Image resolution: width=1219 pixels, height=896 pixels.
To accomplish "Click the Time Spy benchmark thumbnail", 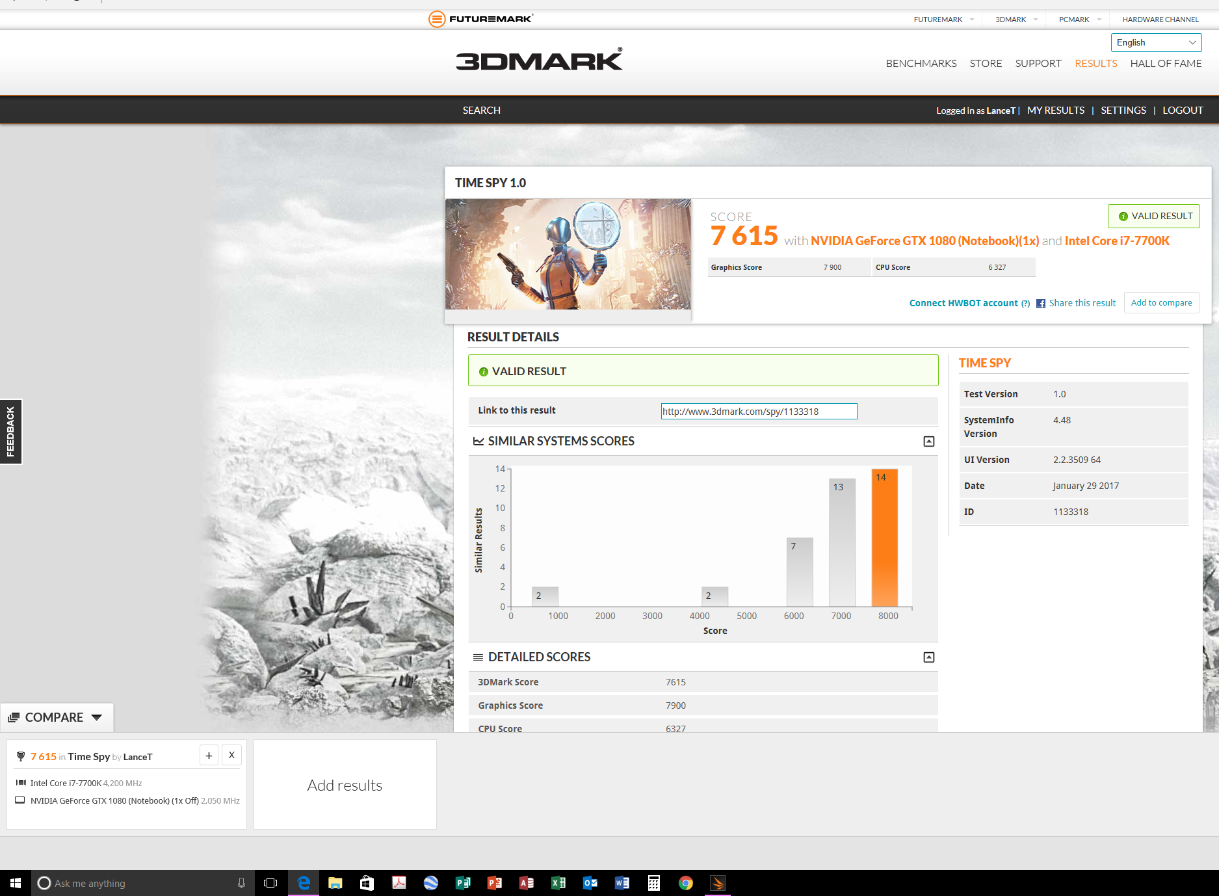I will (568, 254).
